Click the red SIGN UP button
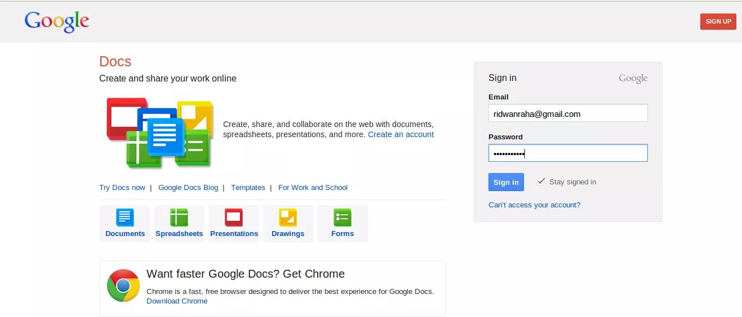The width and height of the screenshot is (742, 317). tap(718, 21)
